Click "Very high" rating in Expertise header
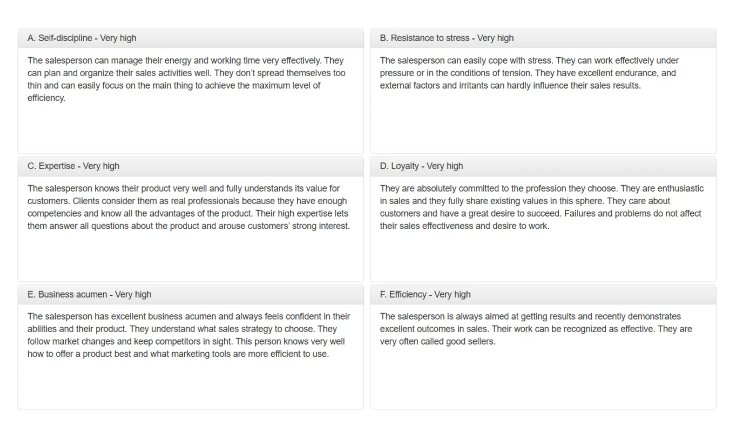This screenshot has height=432, width=729. point(101,166)
